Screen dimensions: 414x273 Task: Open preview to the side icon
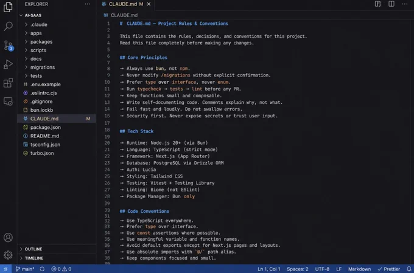click(x=377, y=4)
